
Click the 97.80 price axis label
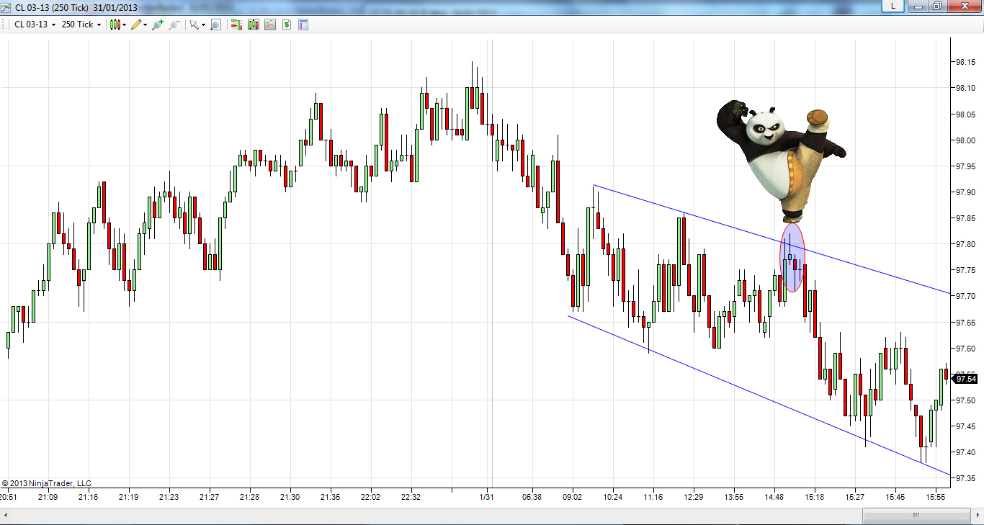point(965,244)
